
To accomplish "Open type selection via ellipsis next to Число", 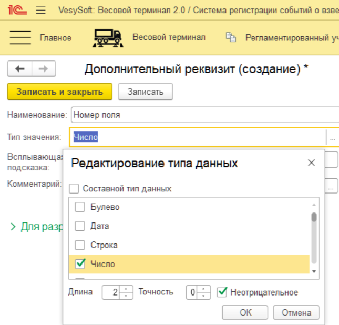I will pyautogui.click(x=332, y=138).
